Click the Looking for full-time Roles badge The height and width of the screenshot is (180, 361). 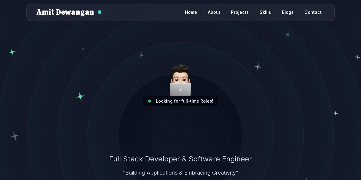click(180, 101)
